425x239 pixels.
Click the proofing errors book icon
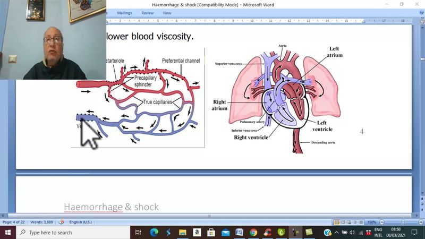click(61, 222)
